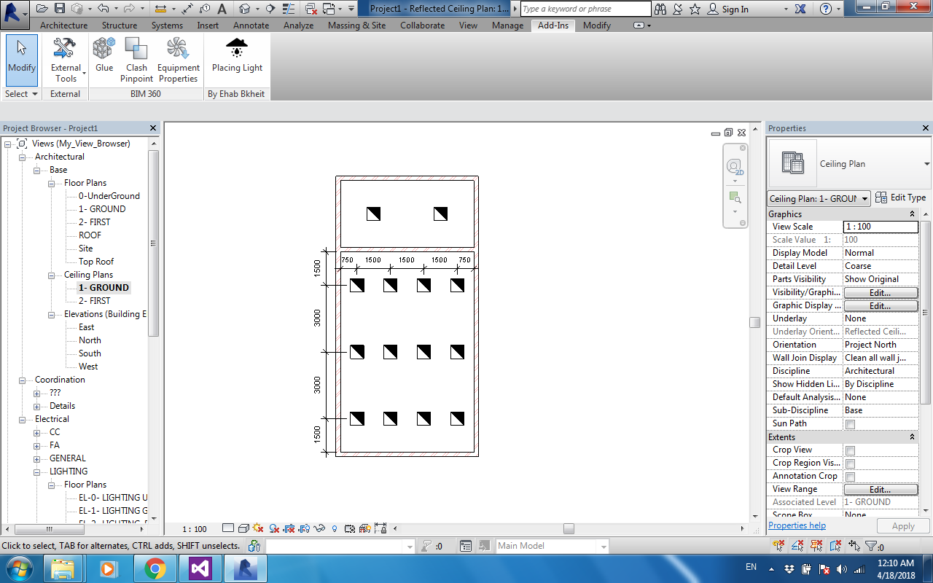
Task: Open the Communication Center satellite icon
Action: coord(678,9)
